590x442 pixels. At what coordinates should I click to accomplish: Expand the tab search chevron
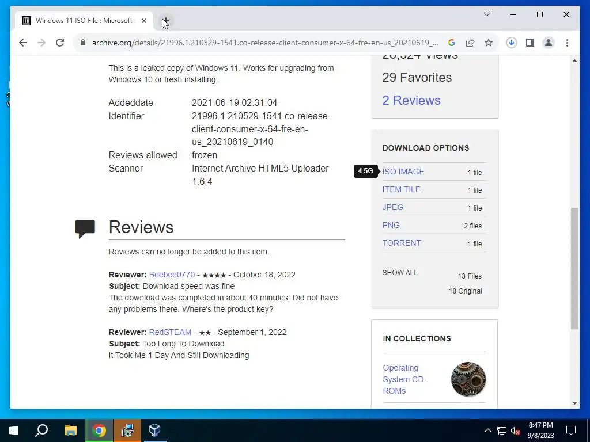coord(486,14)
